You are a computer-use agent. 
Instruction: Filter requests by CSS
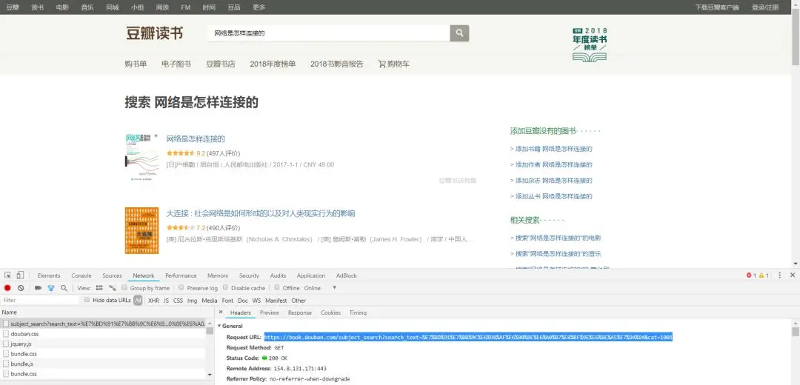[178, 301]
